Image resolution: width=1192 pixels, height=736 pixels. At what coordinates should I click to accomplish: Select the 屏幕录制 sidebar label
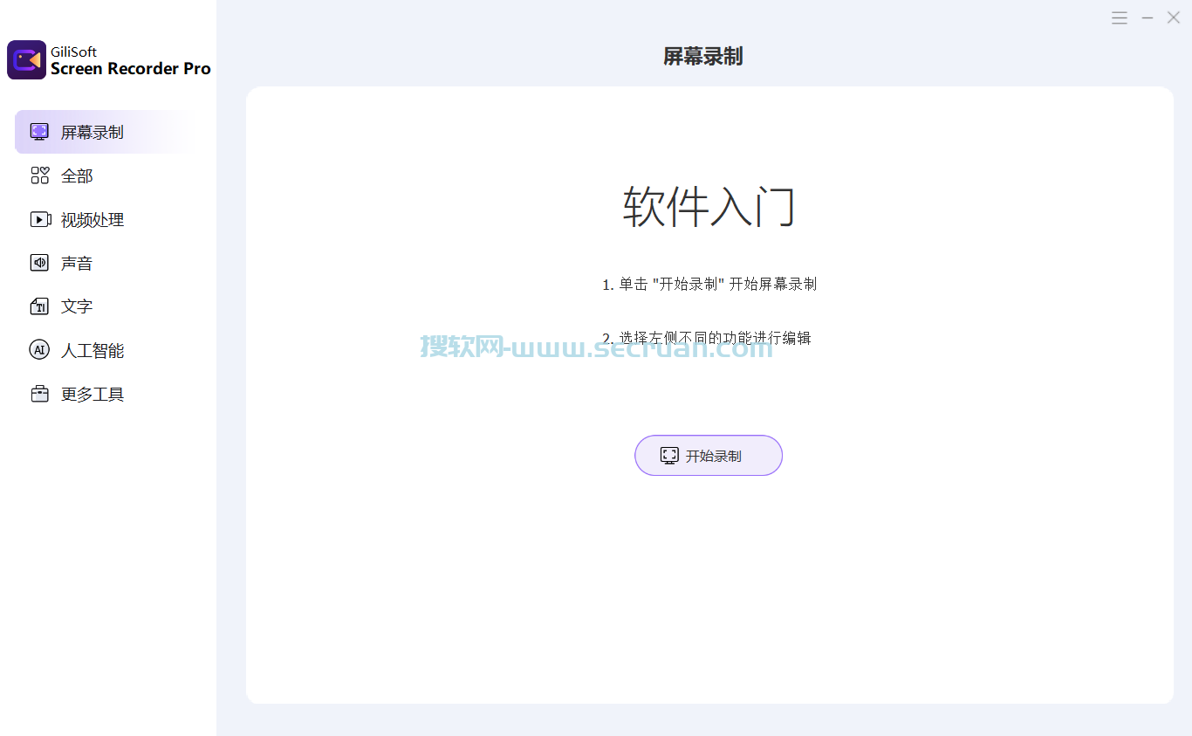pyautogui.click(x=92, y=132)
